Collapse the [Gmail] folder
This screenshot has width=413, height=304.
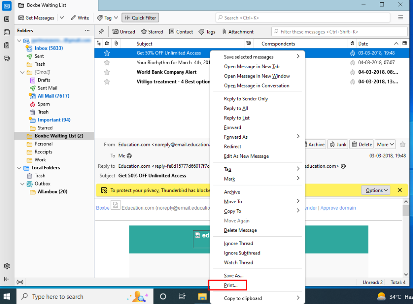pos(23,73)
